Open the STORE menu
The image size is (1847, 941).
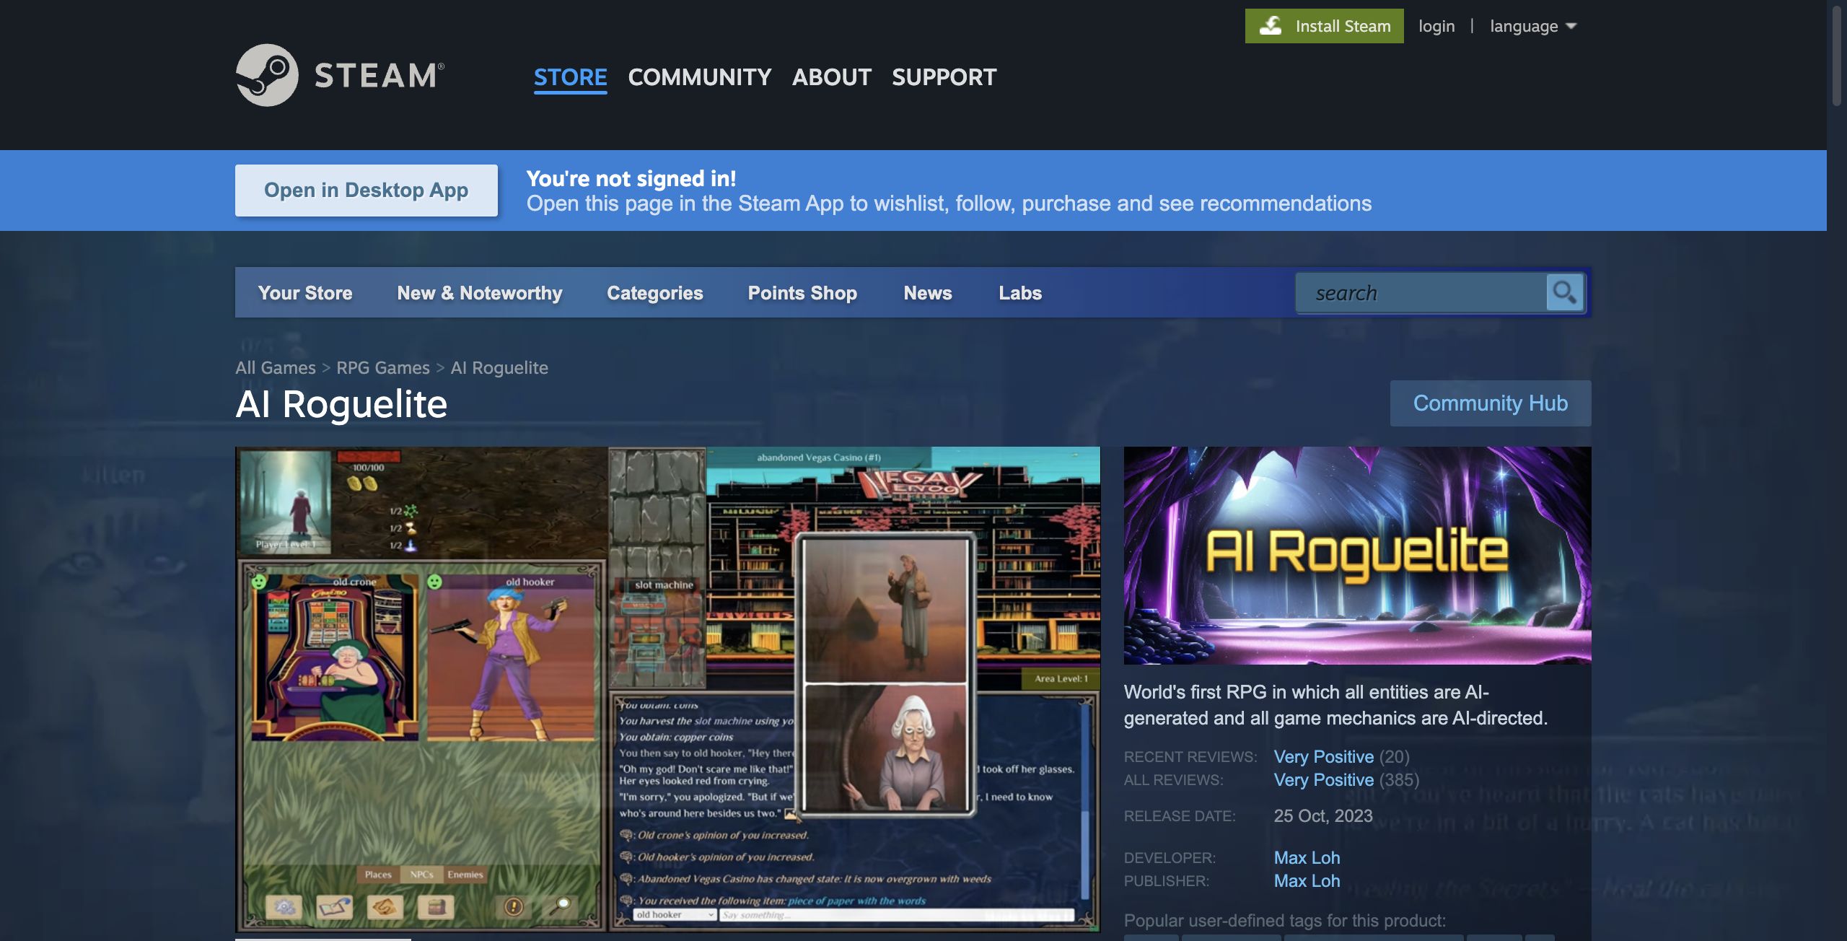click(x=570, y=76)
